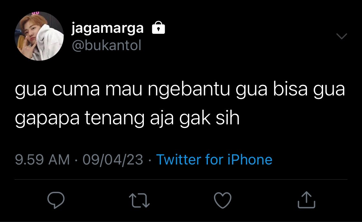Click the word aja in the tweet
This screenshot has width=362, height=222.
pyautogui.click(x=162, y=119)
